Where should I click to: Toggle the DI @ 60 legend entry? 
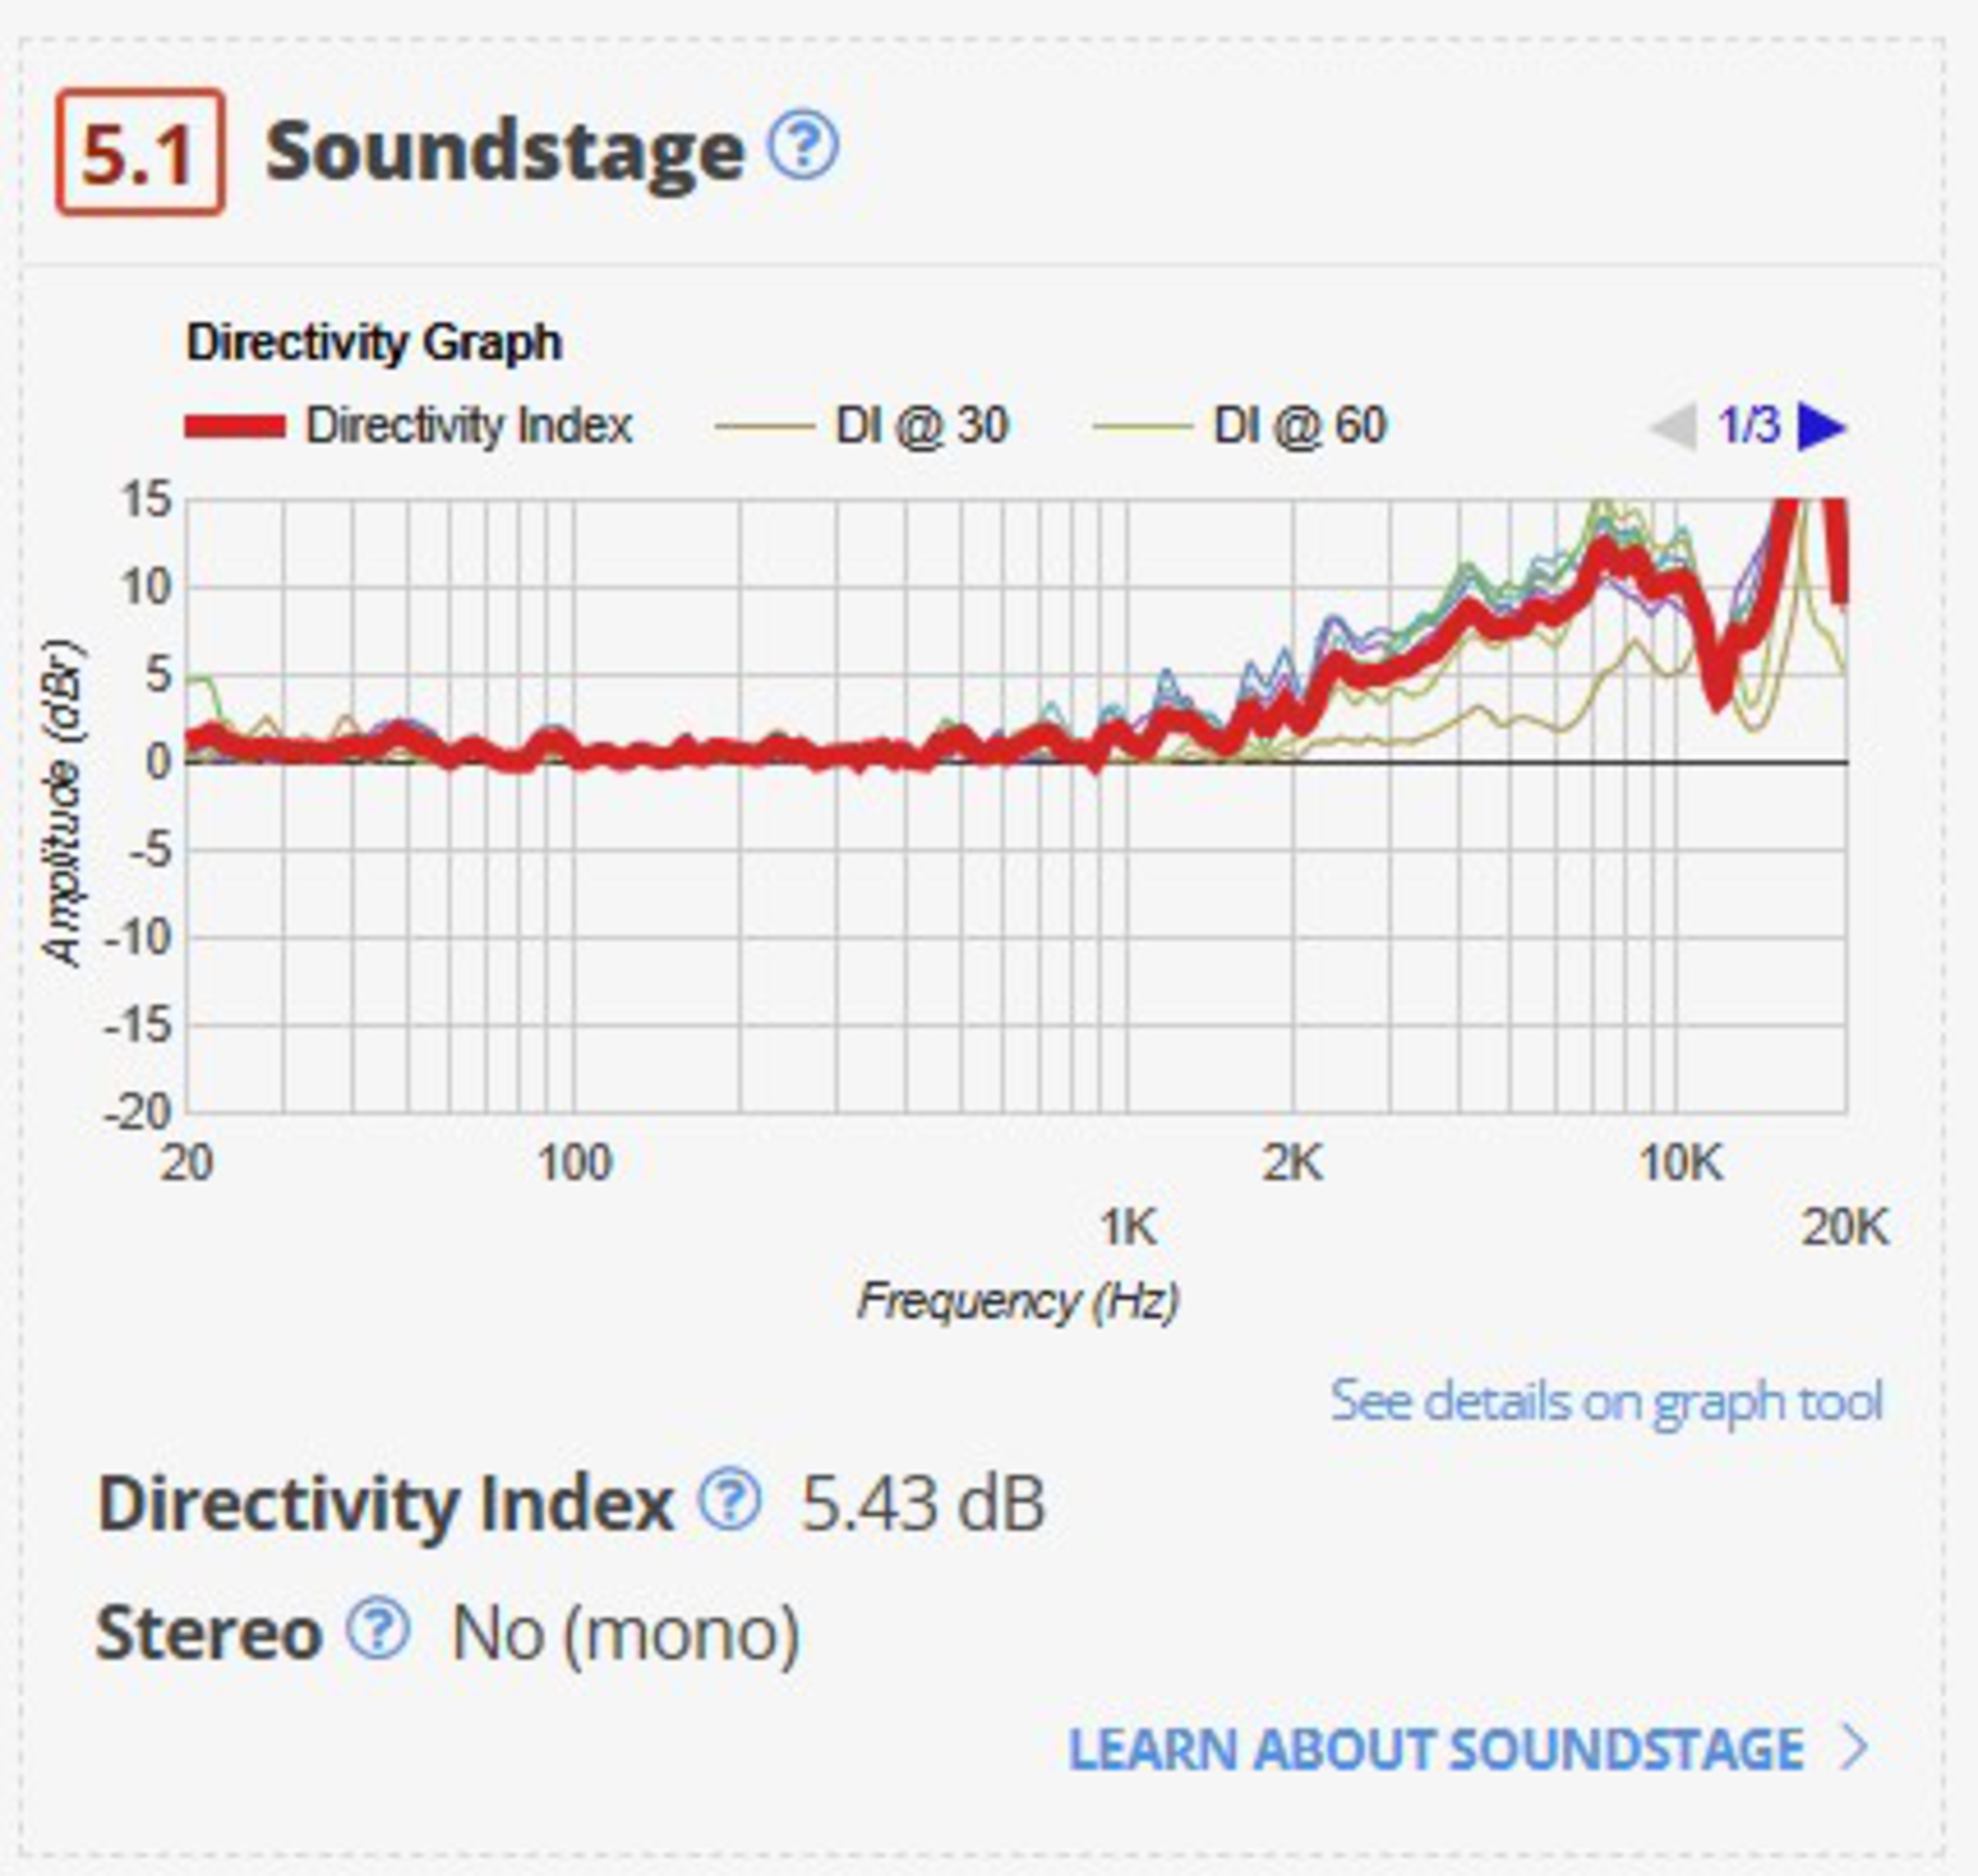[1299, 426]
